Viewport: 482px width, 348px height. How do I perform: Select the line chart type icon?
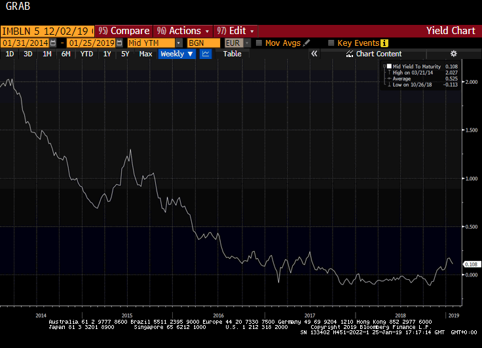click(x=206, y=54)
